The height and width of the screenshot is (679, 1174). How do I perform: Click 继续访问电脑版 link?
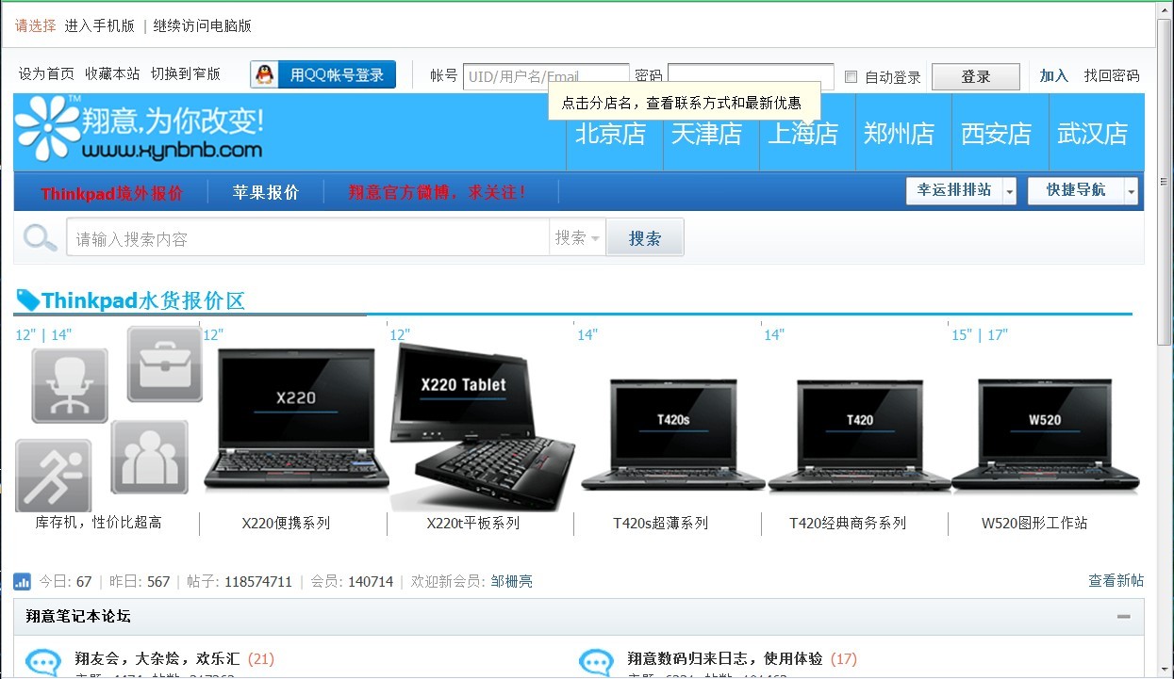tap(203, 26)
